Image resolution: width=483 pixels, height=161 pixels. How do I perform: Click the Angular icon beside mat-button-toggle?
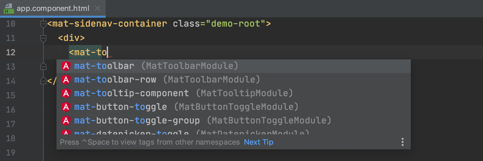pyautogui.click(x=66, y=107)
